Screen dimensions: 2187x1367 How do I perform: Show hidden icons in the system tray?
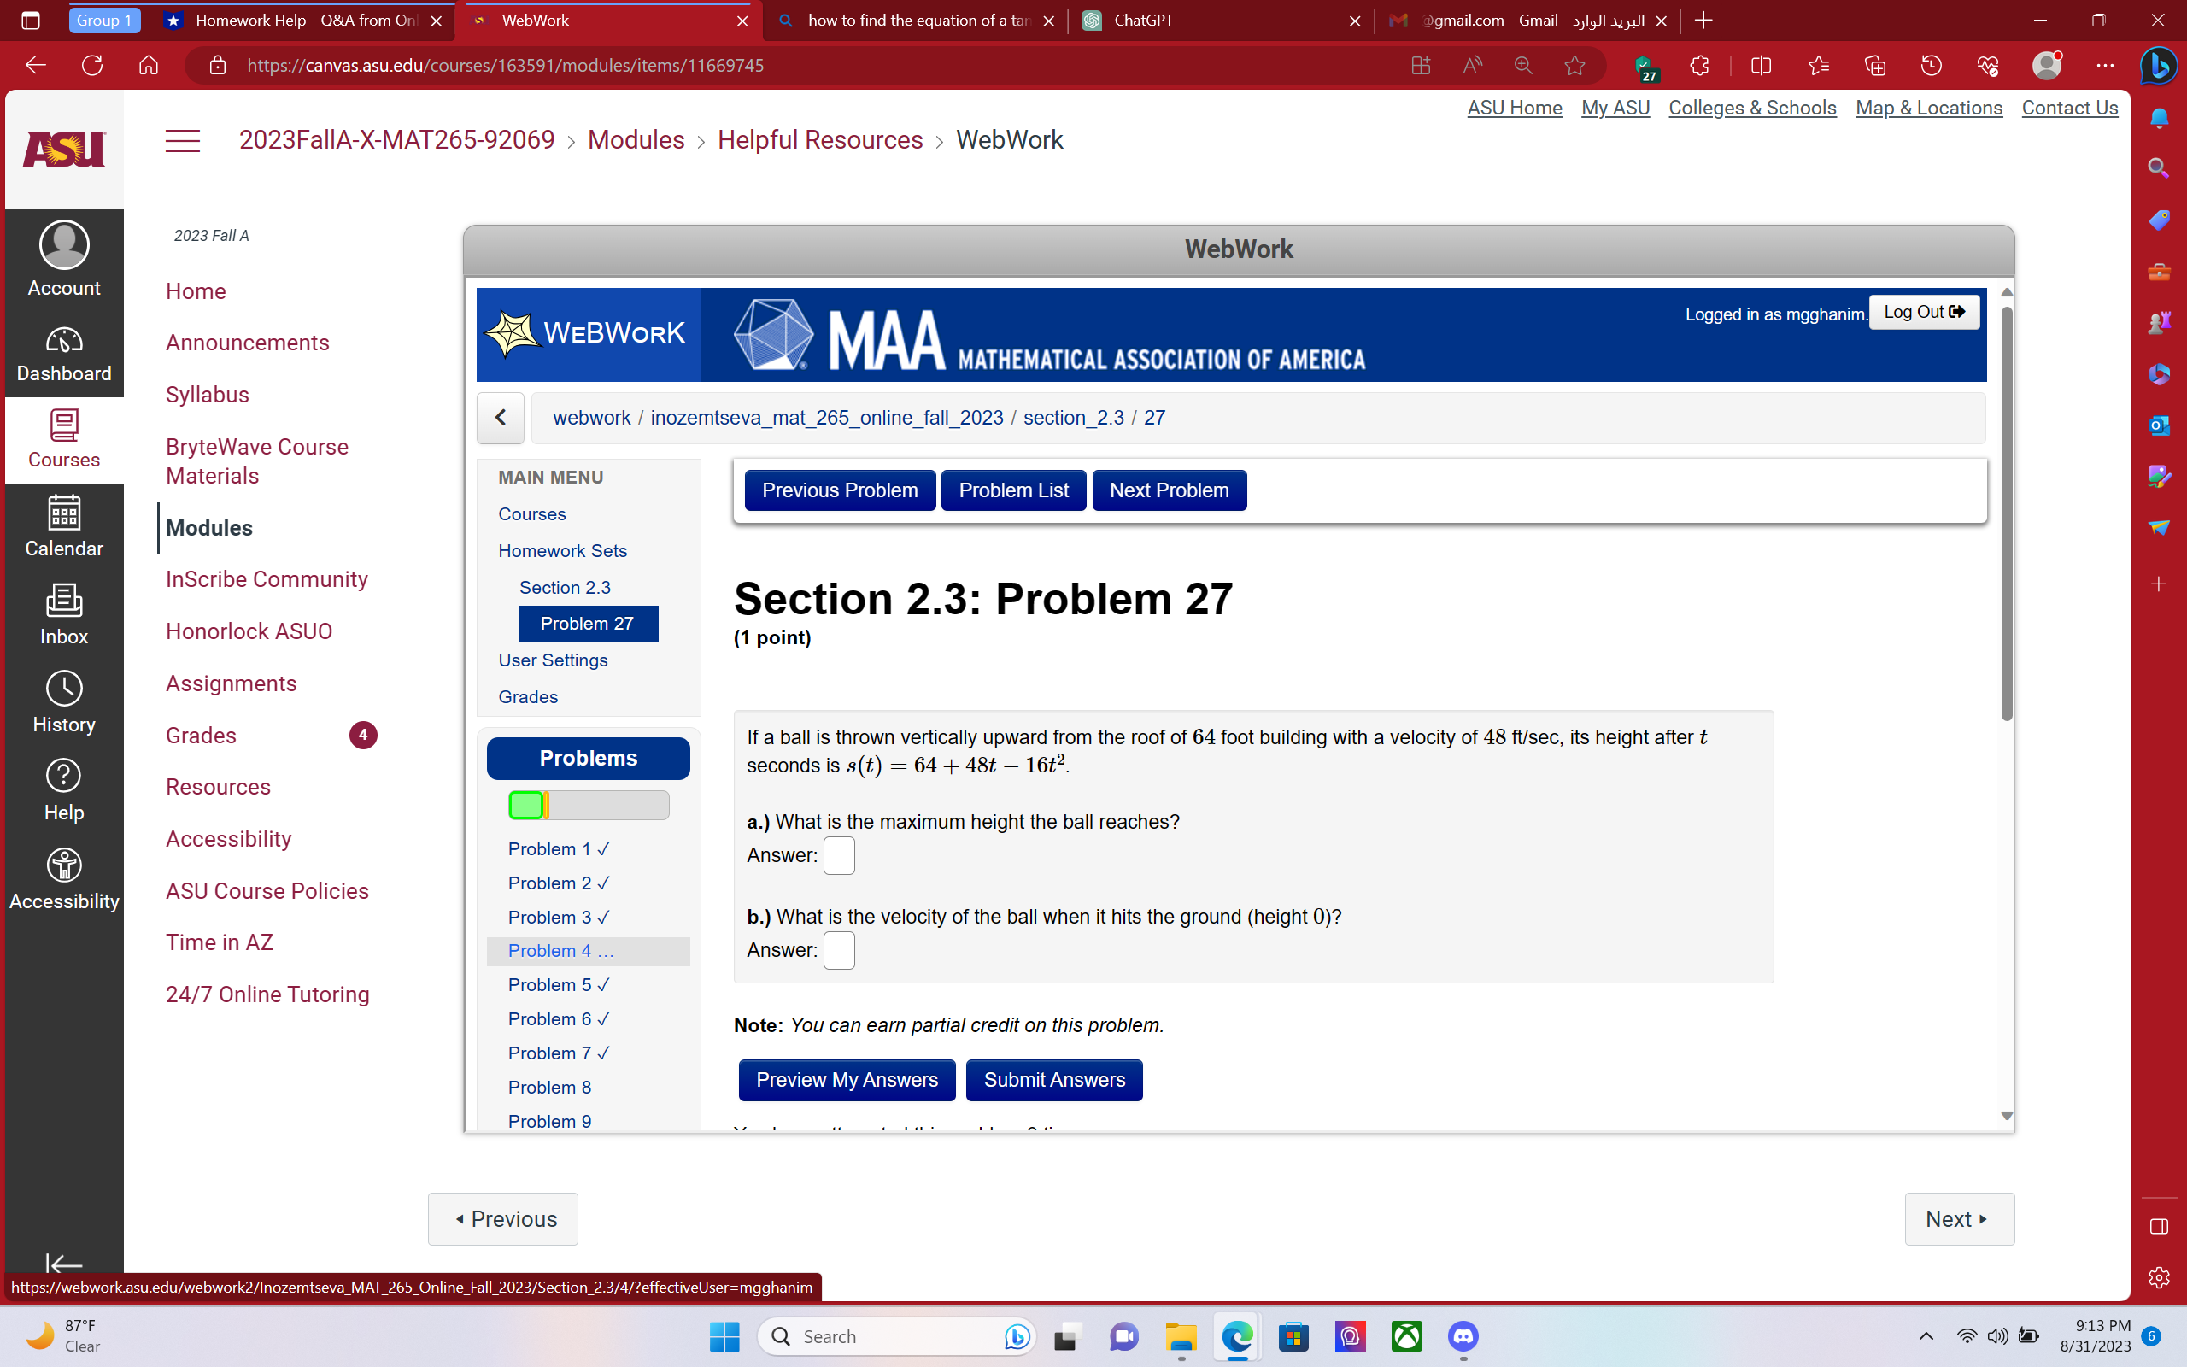1925,1335
